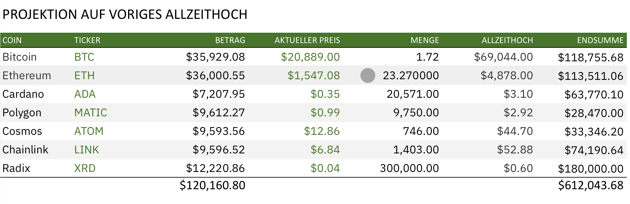Screen dimensions: 630x204
Task: Click Bitcoin current price $20,889.00
Action: tap(310, 57)
